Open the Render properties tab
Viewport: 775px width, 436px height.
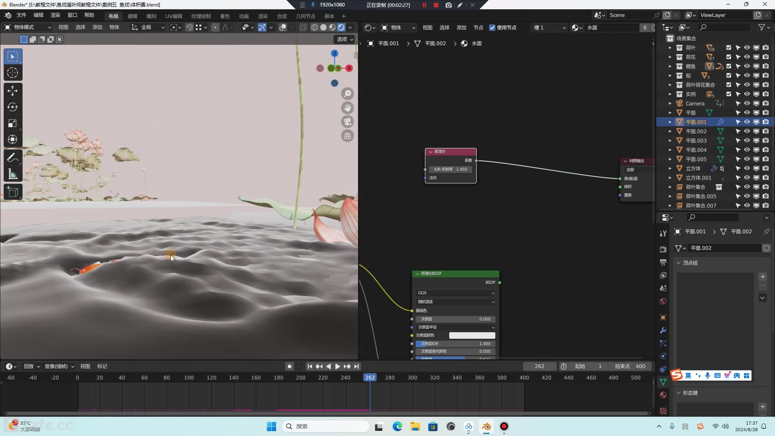pos(663,249)
